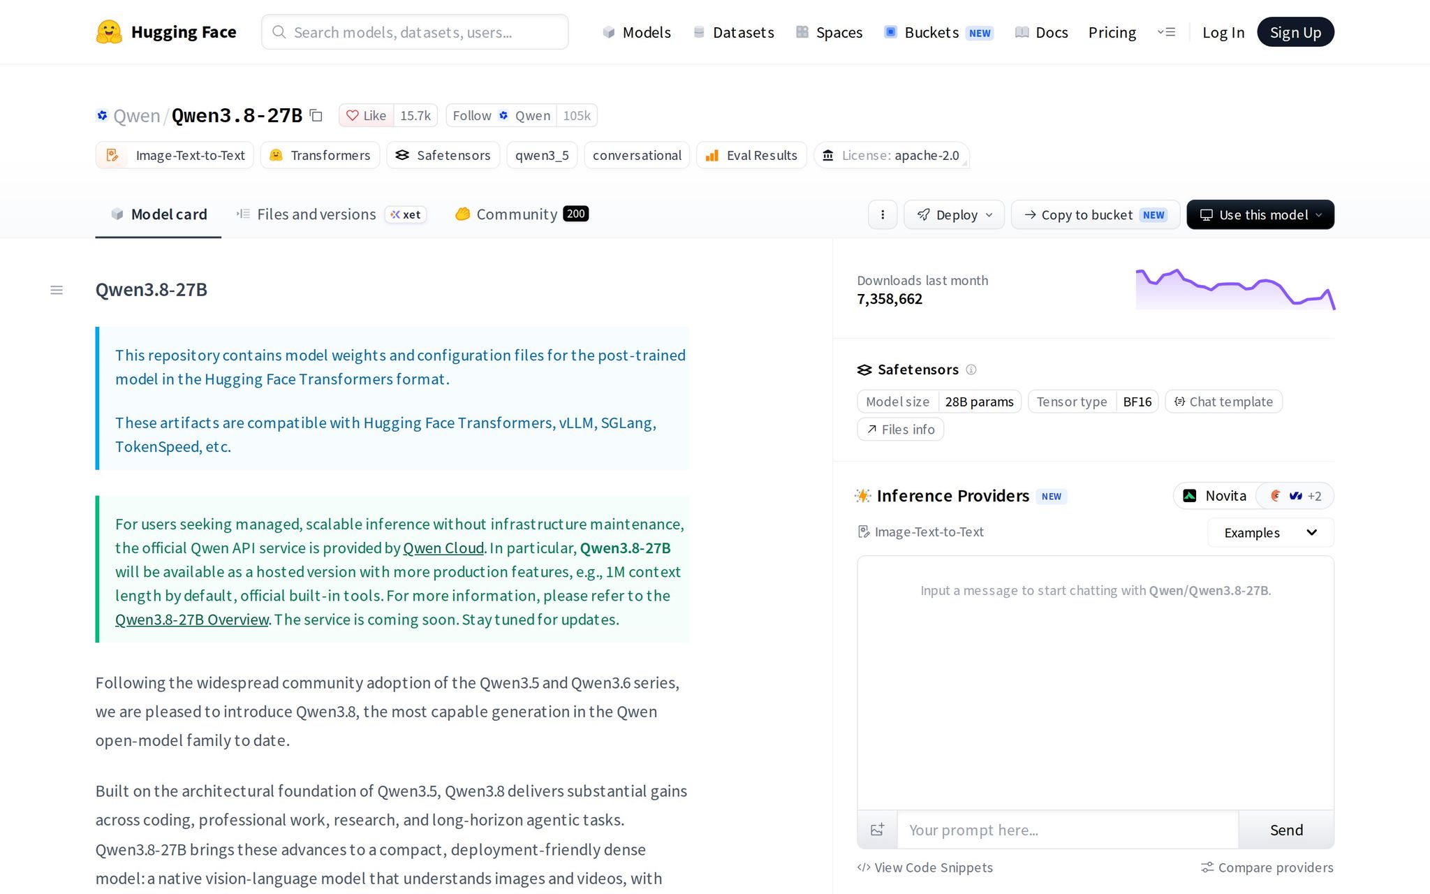Click the heart Like button
The height and width of the screenshot is (894, 1430).
point(366,115)
